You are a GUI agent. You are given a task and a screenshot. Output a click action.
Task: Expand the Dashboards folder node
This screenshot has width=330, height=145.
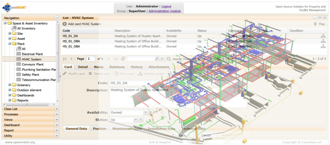click(10, 95)
